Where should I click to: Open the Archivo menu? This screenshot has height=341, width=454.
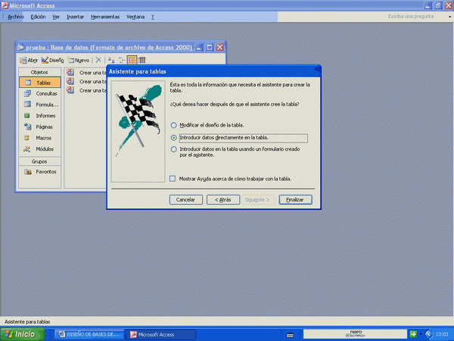pos(16,17)
